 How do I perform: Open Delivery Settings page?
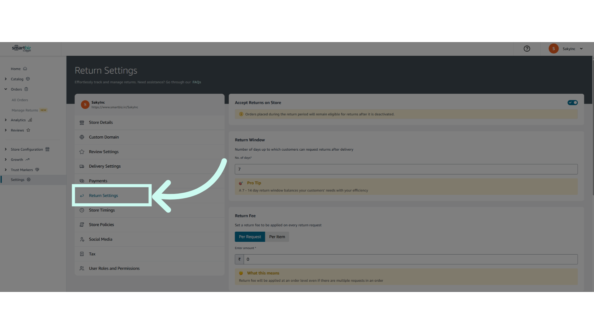(149, 166)
